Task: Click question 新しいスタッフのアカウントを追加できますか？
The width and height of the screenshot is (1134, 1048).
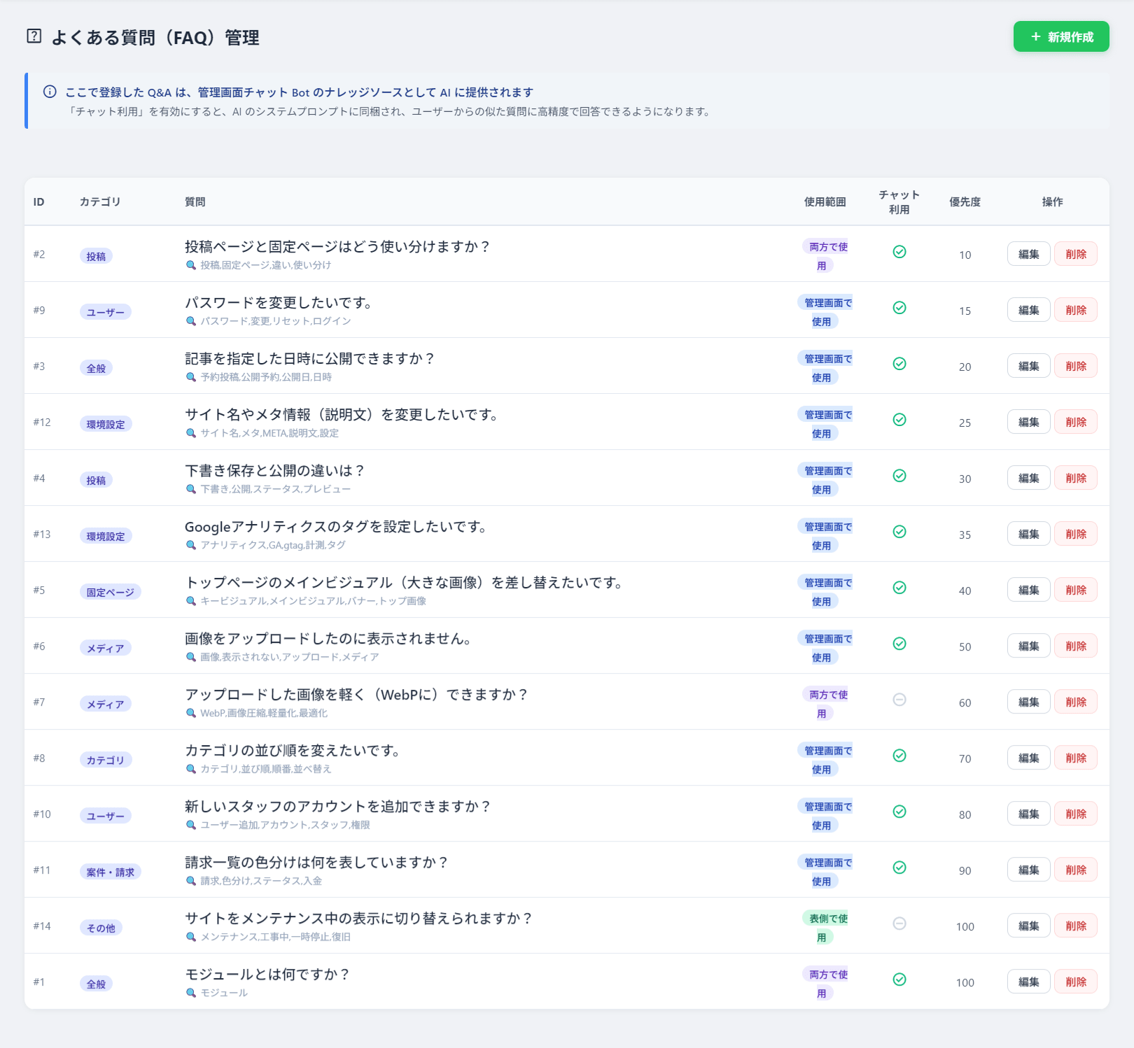Action: point(338,806)
